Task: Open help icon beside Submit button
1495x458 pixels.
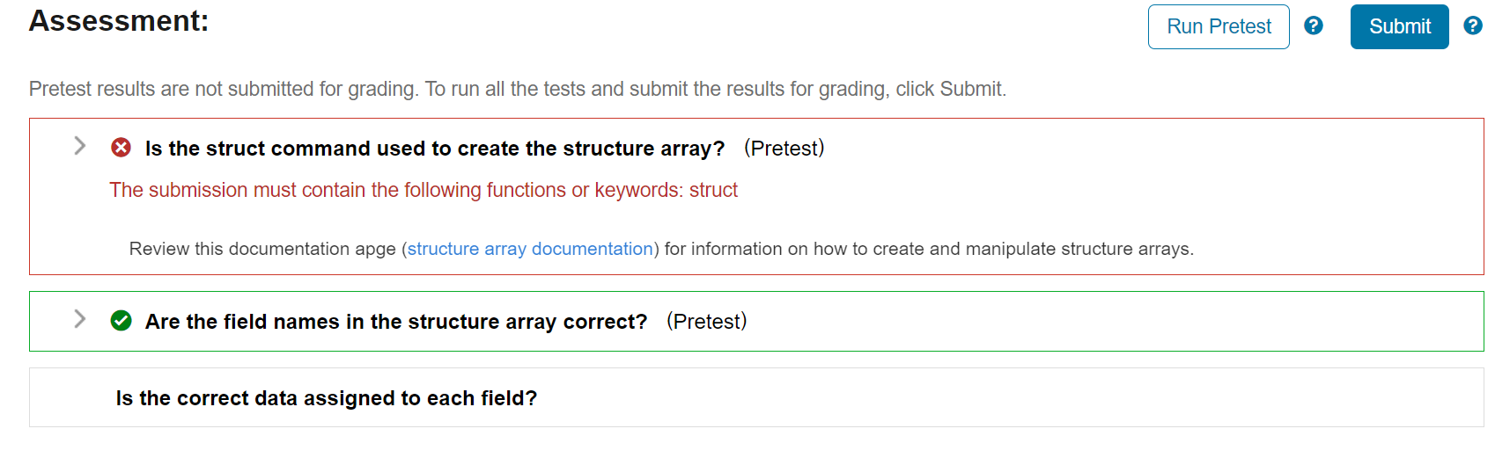Action: 1472,26
